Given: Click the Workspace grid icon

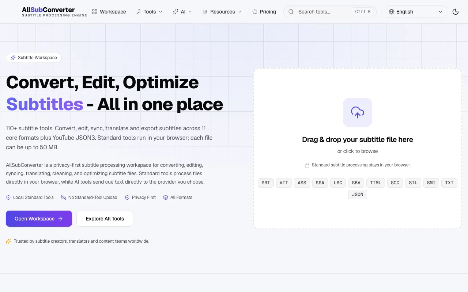Looking at the screenshot, I should (95, 12).
